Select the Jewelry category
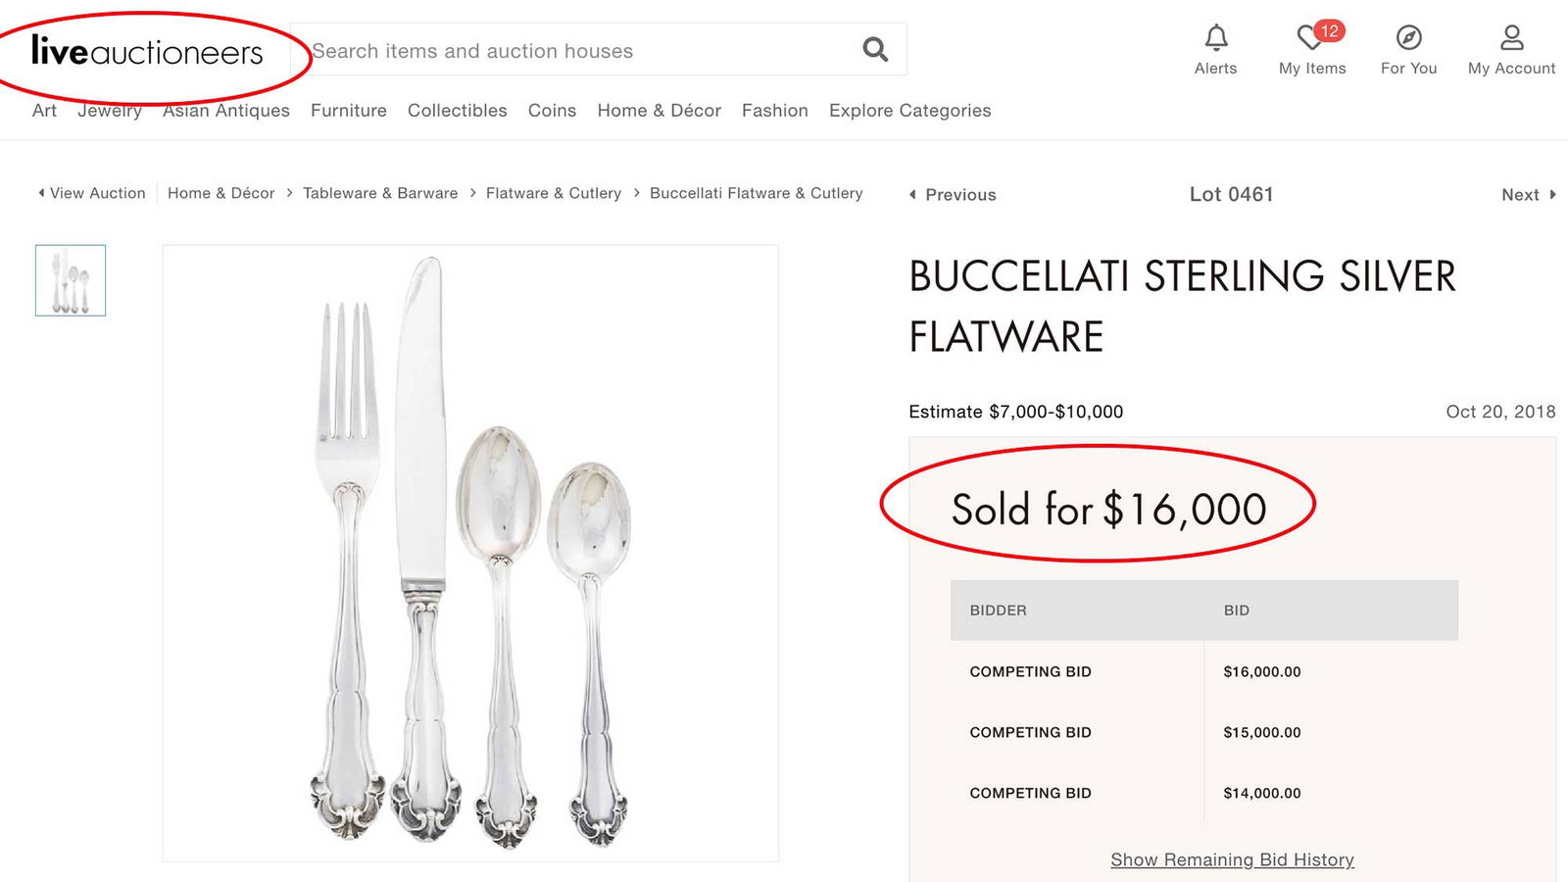Viewport: 1568px width, 882px height. pyautogui.click(x=109, y=111)
